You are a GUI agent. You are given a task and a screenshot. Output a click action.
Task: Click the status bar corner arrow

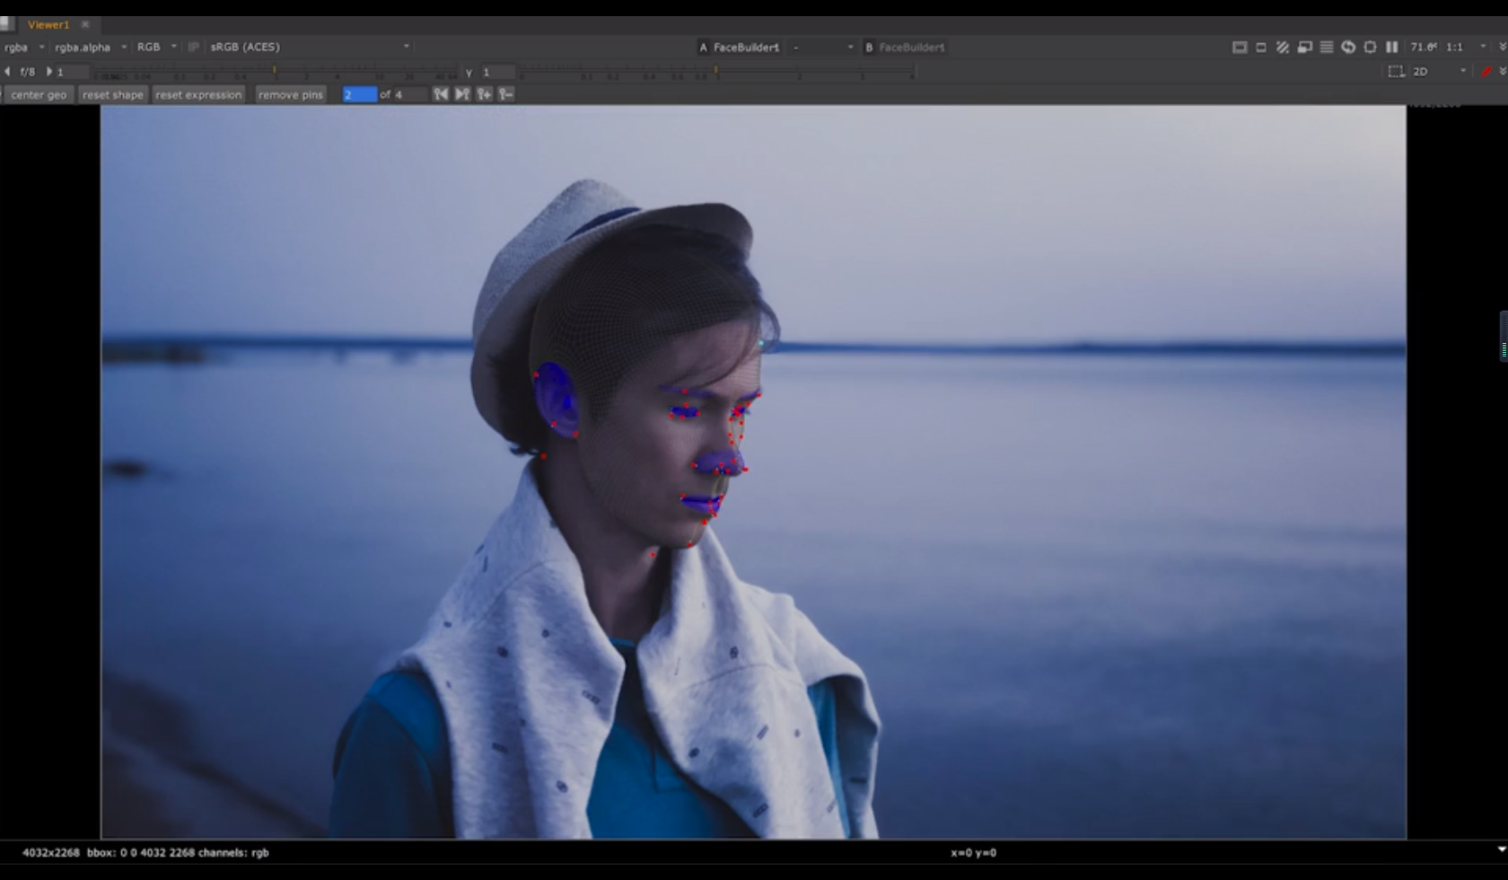1502,849
